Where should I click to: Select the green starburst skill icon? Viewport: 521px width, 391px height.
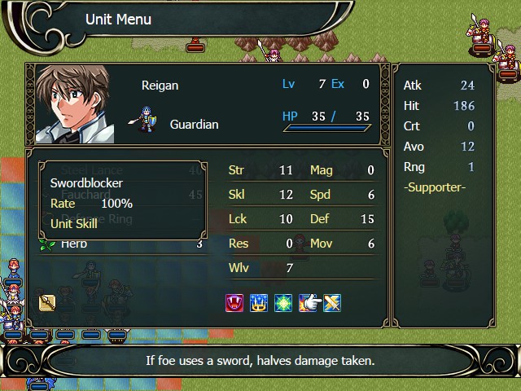[x=283, y=303]
